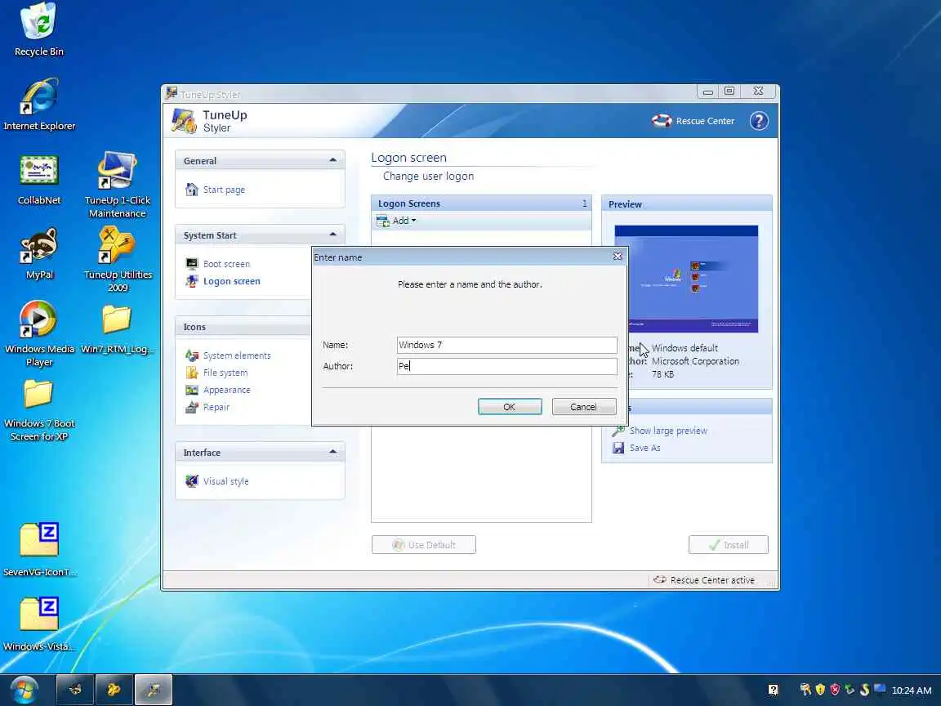Open the Windows-Vista zip archive

click(39, 623)
